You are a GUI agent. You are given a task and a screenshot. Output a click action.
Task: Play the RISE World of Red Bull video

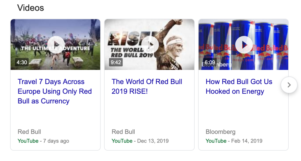(150, 45)
